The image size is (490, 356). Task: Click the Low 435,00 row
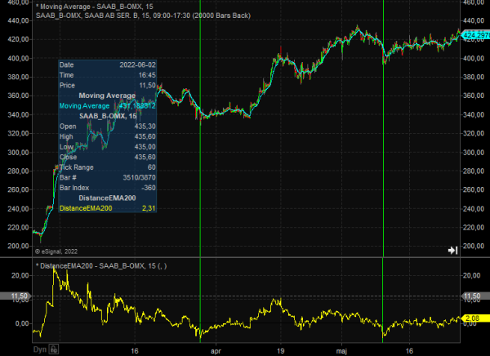tap(108, 147)
